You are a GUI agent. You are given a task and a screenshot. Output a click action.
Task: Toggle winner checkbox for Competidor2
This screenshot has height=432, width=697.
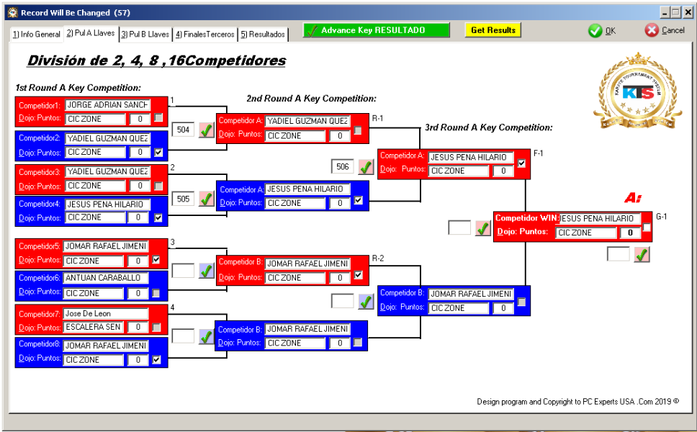click(x=158, y=152)
